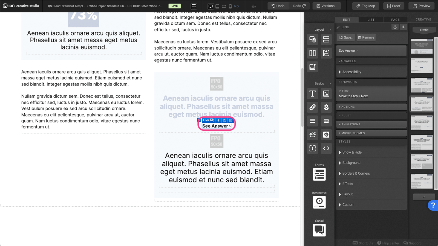This screenshot has width=438, height=246.
Task: Click the Interactive video element icon
Action: coord(319,202)
